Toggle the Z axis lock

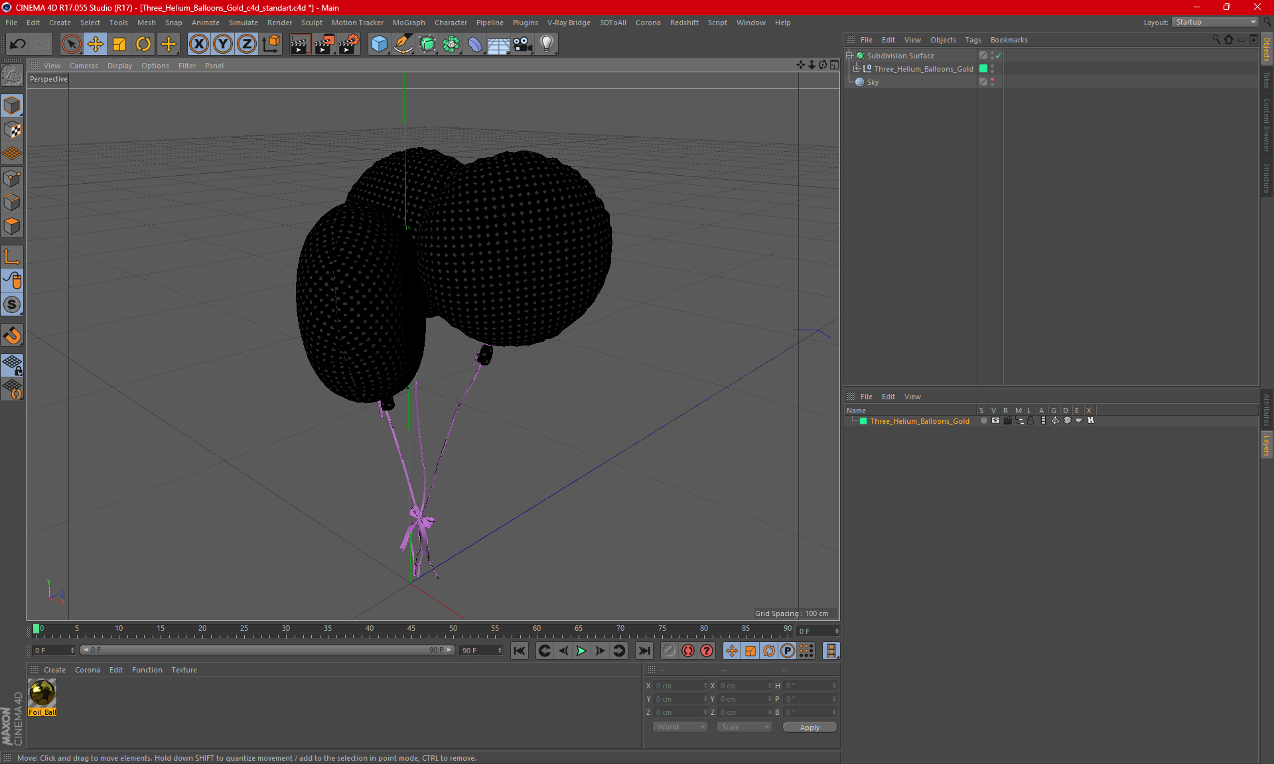(x=247, y=44)
